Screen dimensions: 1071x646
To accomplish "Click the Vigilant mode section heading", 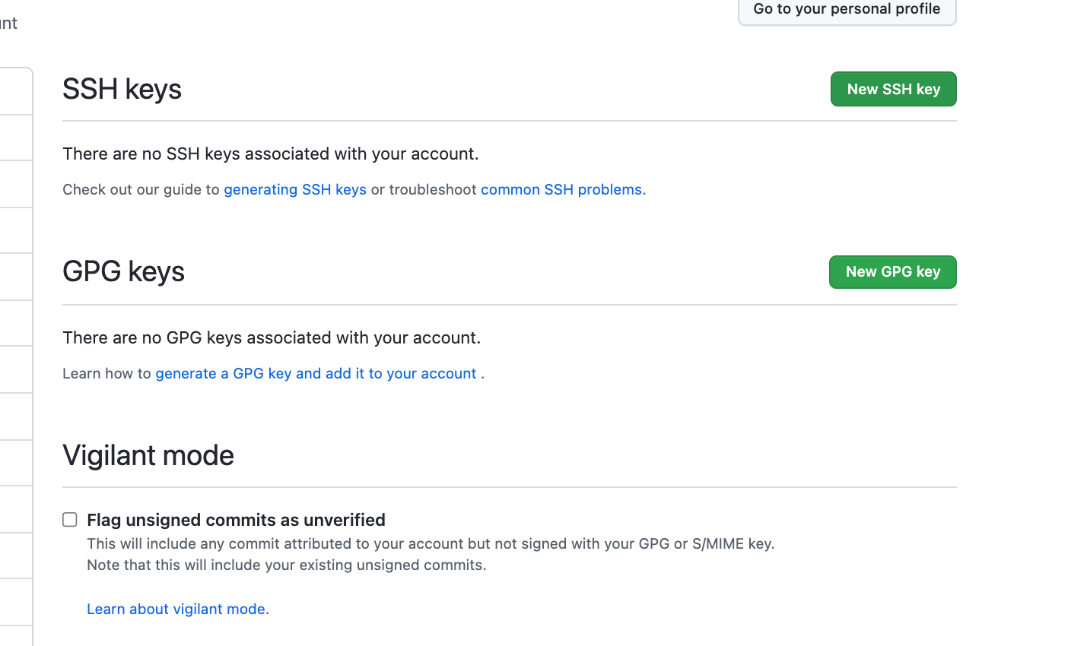I will pos(148,455).
